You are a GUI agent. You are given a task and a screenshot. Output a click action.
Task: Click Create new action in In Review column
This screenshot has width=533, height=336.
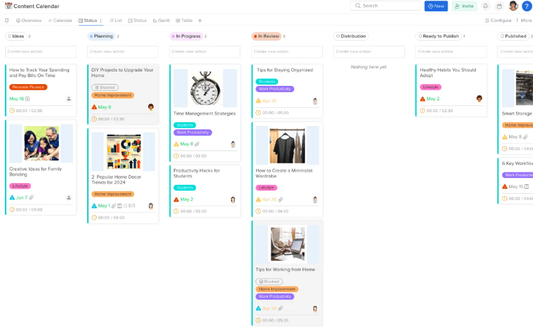click(287, 51)
